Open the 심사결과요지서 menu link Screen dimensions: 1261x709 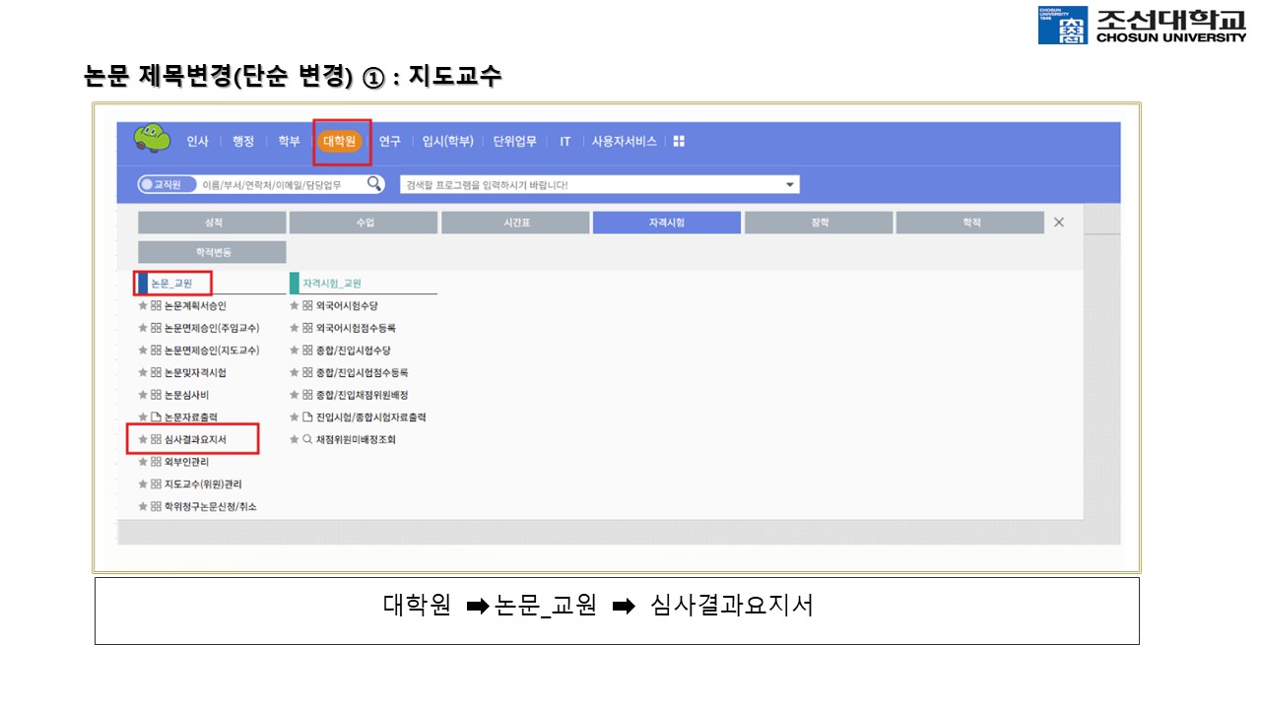pos(195,439)
